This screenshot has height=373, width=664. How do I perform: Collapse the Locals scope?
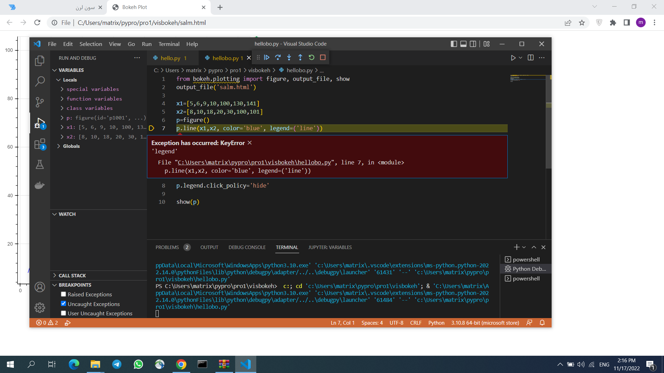[x=58, y=80]
